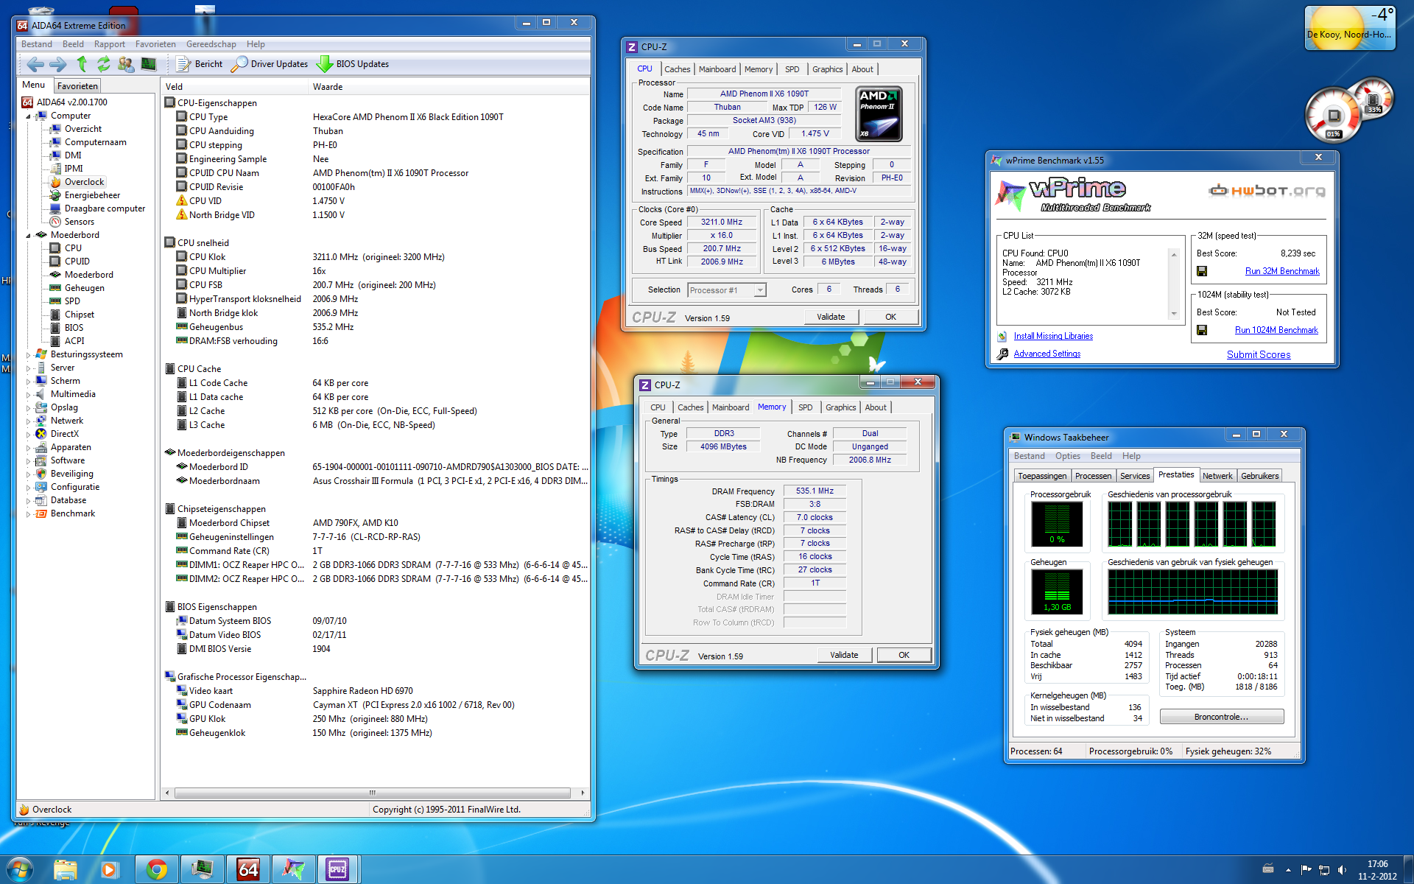1414x884 pixels.
Task: Click the volume icon in system tray
Action: coord(1342,870)
